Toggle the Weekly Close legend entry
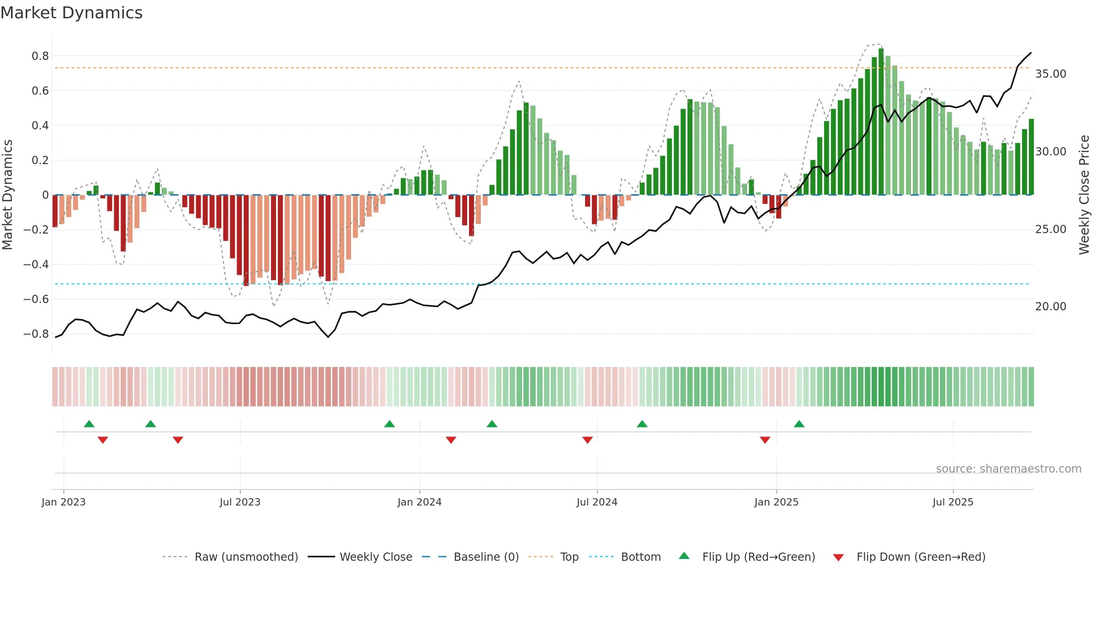This screenshot has width=1097, height=617. [360, 557]
